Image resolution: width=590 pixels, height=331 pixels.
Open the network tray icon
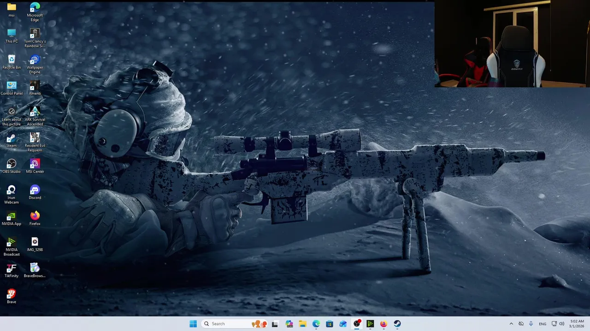pyautogui.click(x=554, y=324)
